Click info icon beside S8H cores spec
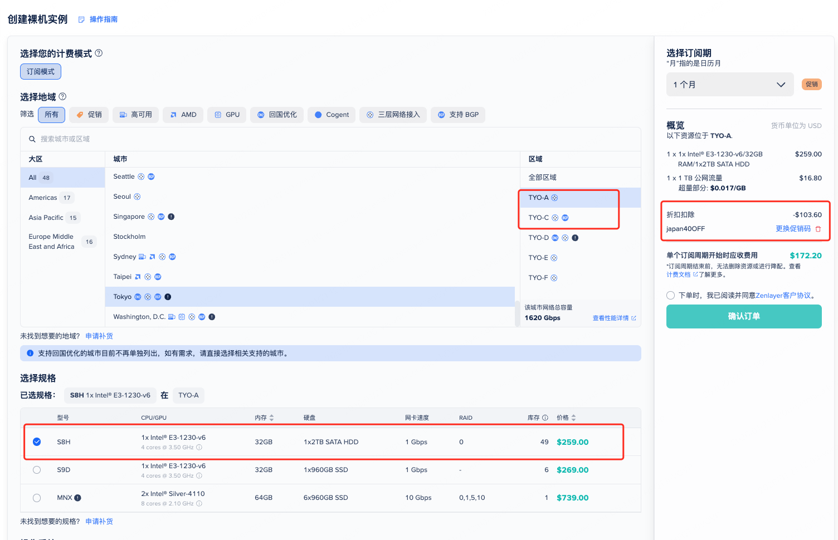The image size is (838, 540). [x=199, y=448]
